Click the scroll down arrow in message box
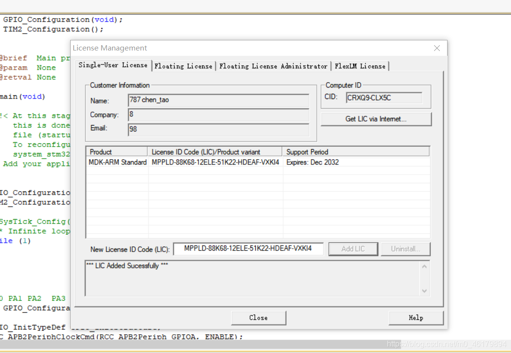 [x=424, y=290]
